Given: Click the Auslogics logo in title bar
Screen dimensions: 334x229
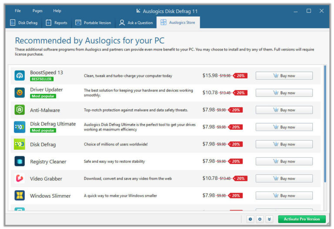Looking at the screenshot, I should (138, 10).
